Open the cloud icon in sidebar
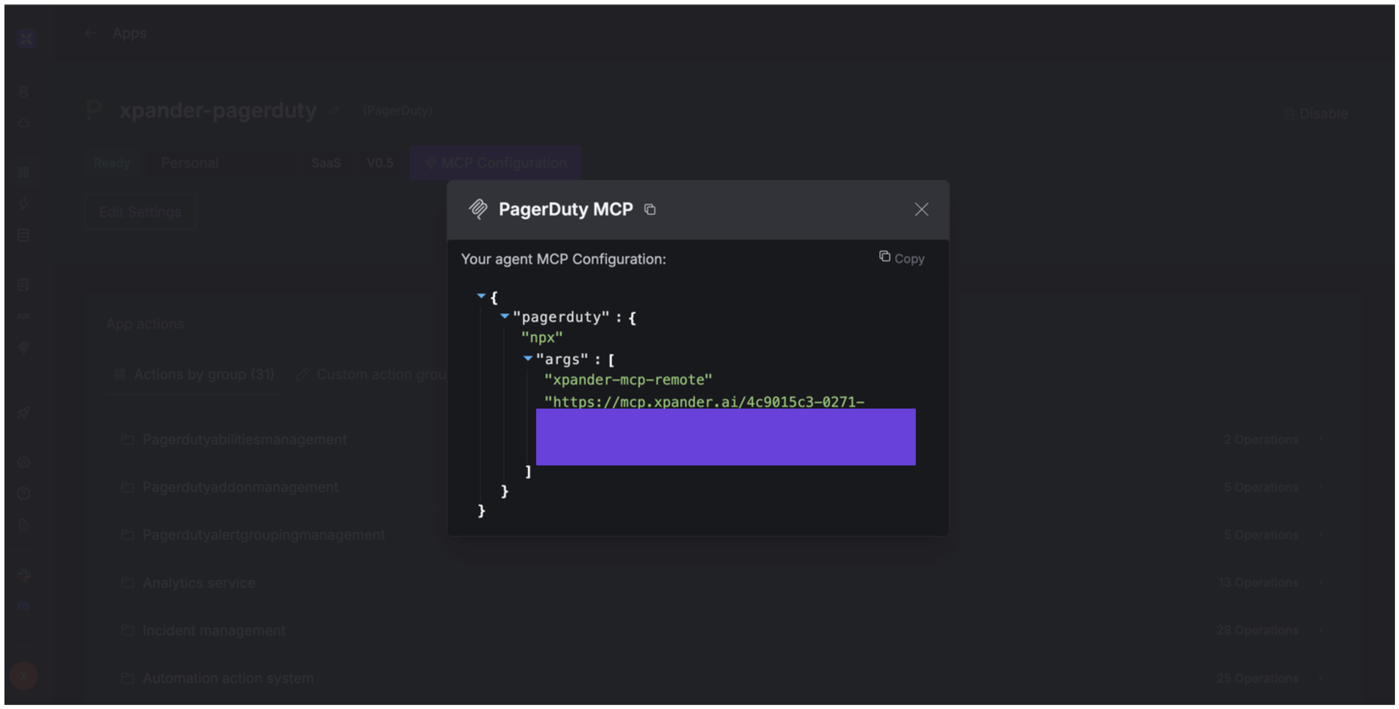Image resolution: width=1399 pixels, height=709 pixels. coord(23,123)
